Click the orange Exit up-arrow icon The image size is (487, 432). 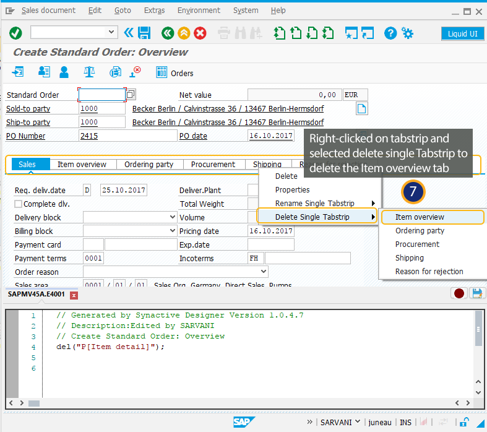(x=184, y=33)
